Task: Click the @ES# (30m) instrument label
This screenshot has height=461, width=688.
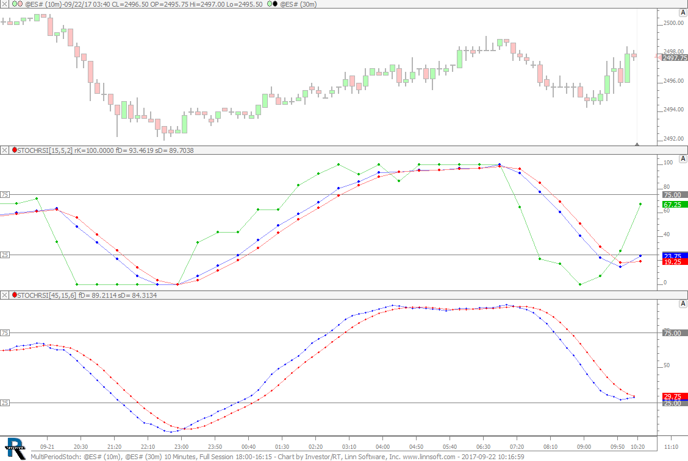Action: point(298,4)
